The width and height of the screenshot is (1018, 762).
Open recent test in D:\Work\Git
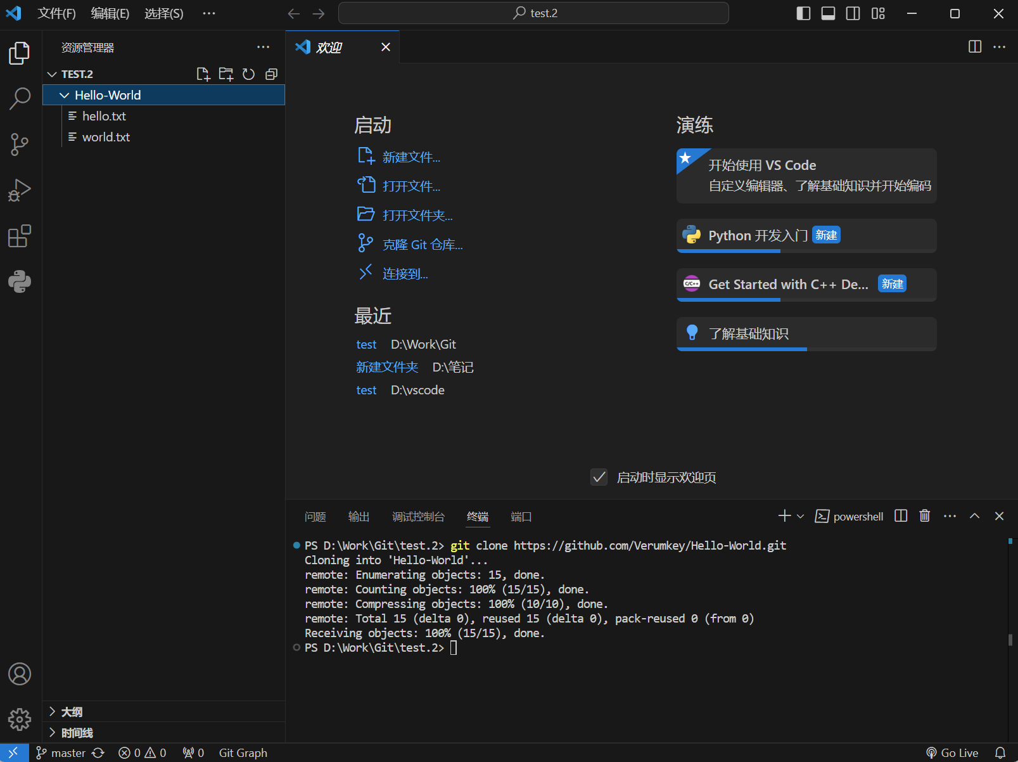tap(366, 344)
